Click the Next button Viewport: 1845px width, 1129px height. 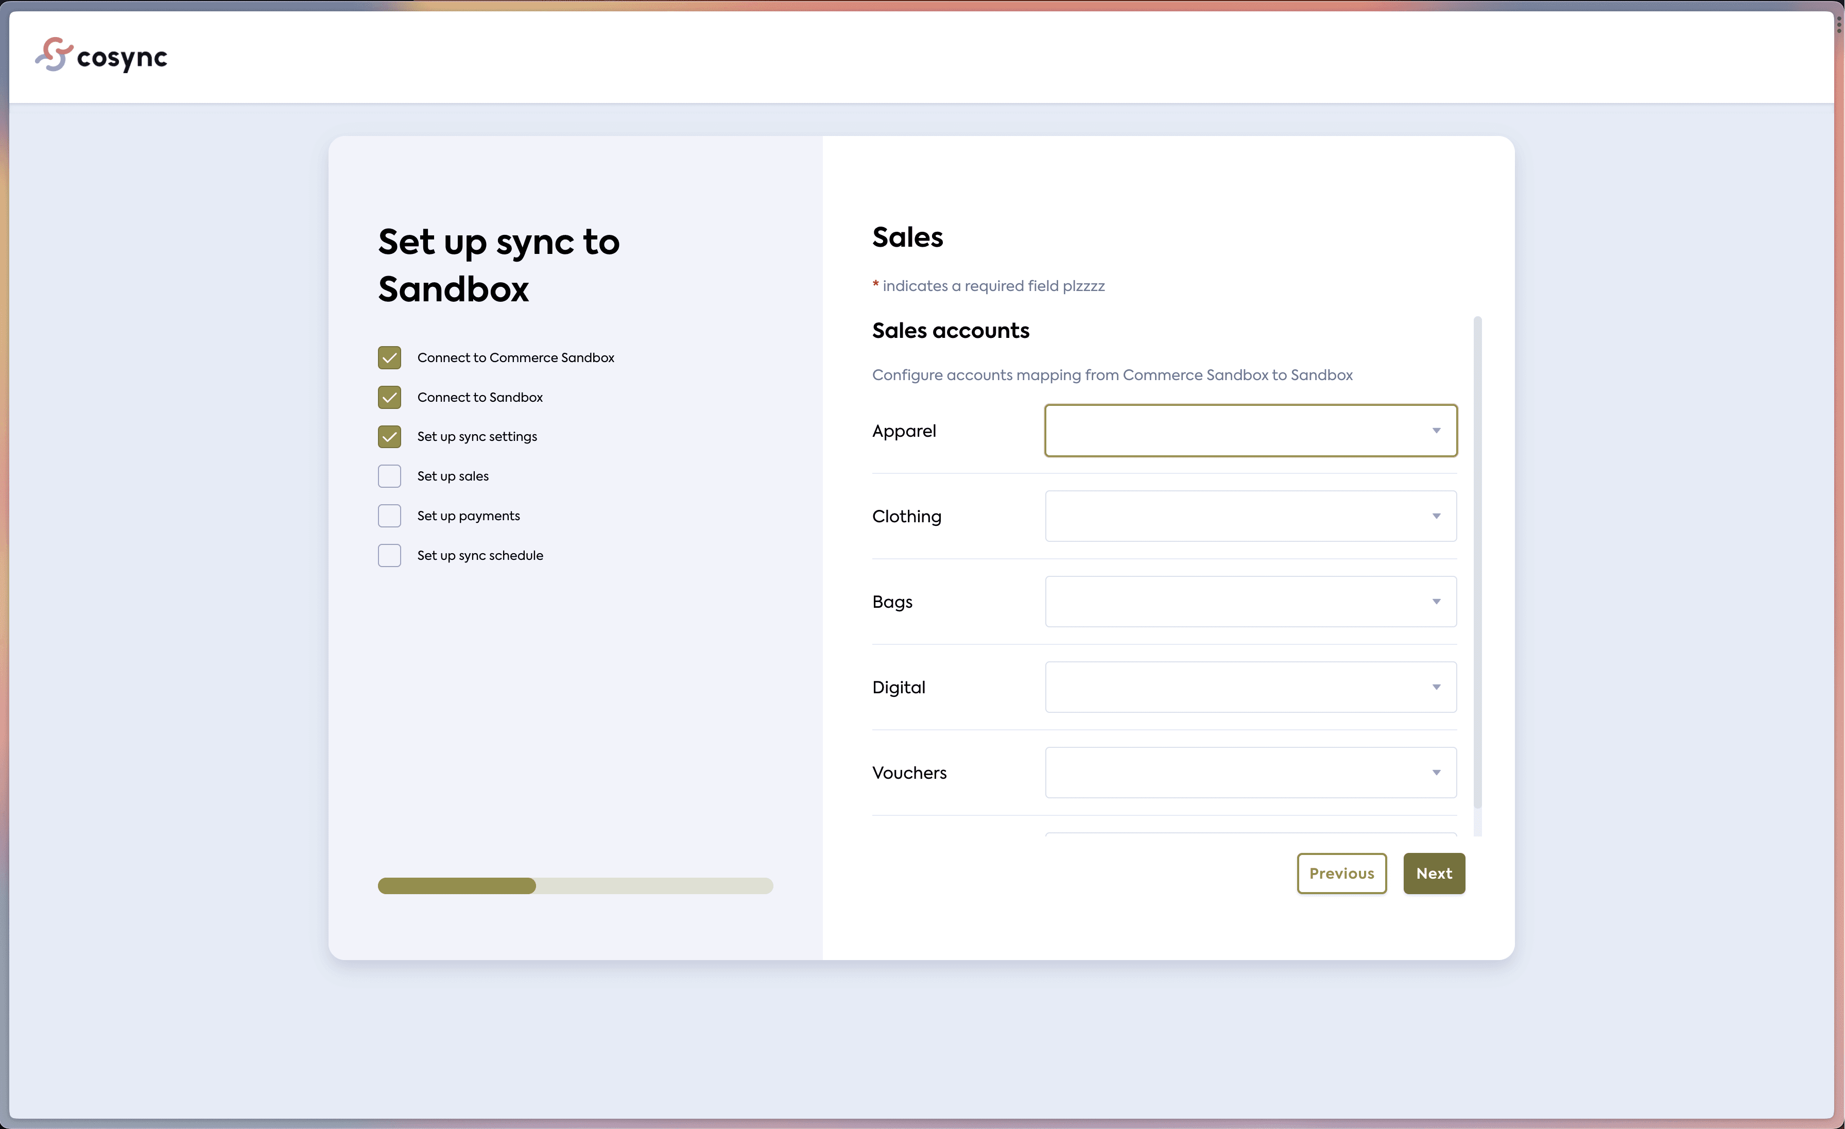pos(1433,874)
